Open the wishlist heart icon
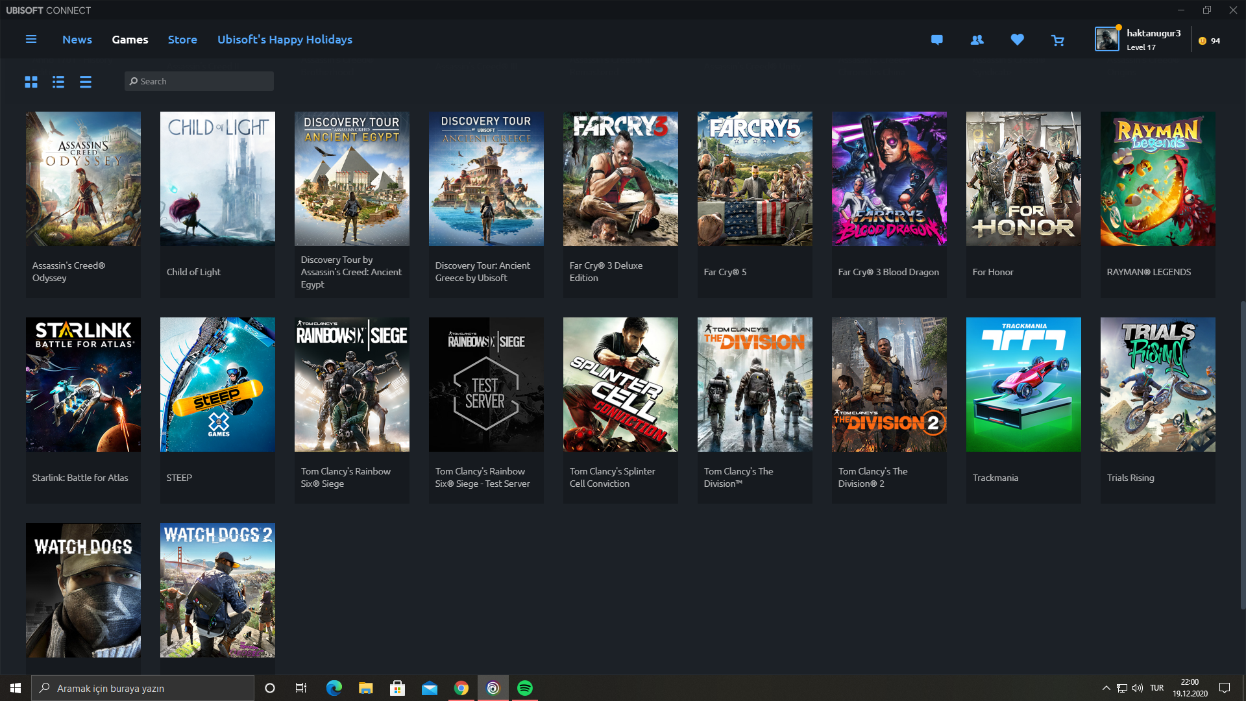 [x=1017, y=40]
